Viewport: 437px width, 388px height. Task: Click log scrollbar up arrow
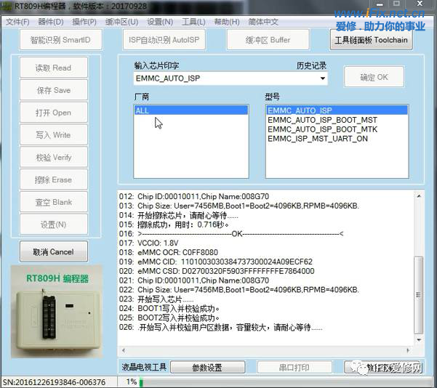pyautogui.click(x=419, y=195)
